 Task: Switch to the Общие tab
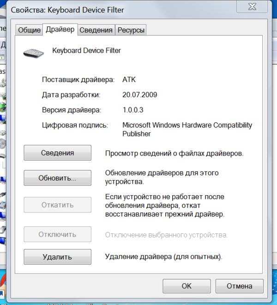tap(29, 30)
